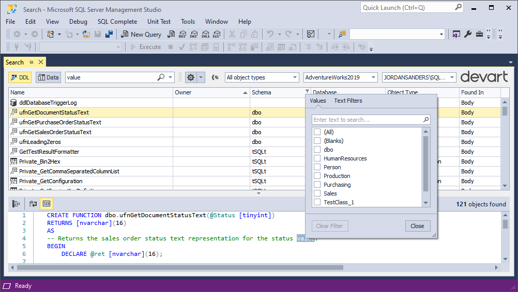Click the Database Engine Query icon

171,34
